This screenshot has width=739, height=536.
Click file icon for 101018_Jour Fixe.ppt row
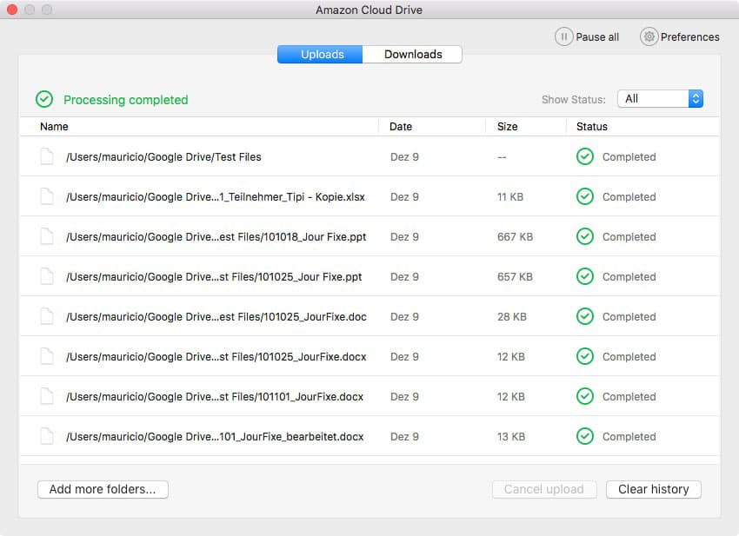click(x=47, y=236)
